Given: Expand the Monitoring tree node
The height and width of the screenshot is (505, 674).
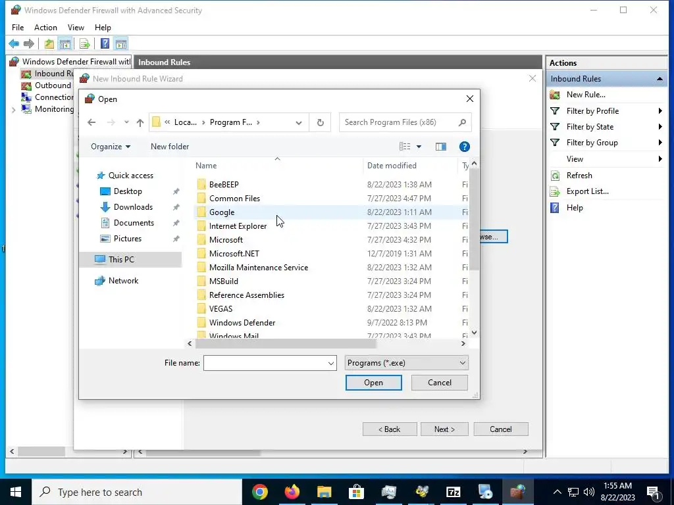Looking at the screenshot, I should point(13,110).
